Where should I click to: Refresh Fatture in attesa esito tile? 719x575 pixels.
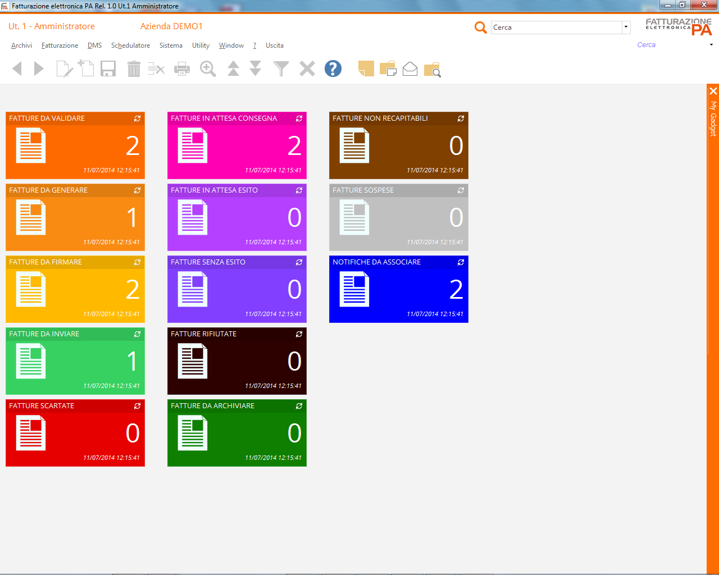point(299,190)
